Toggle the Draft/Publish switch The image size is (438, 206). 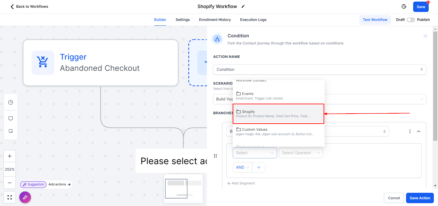pos(411,20)
